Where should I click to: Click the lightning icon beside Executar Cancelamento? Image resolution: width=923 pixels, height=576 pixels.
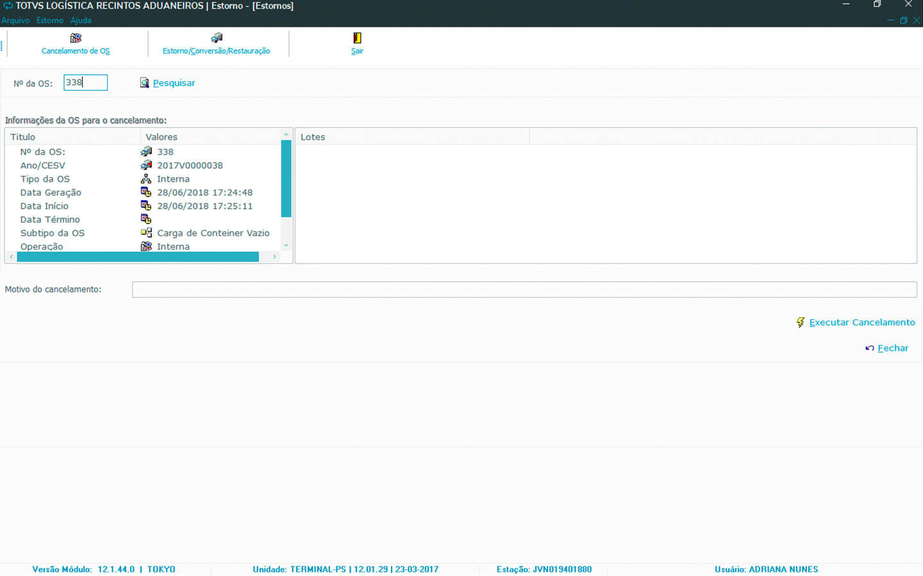pyautogui.click(x=801, y=323)
